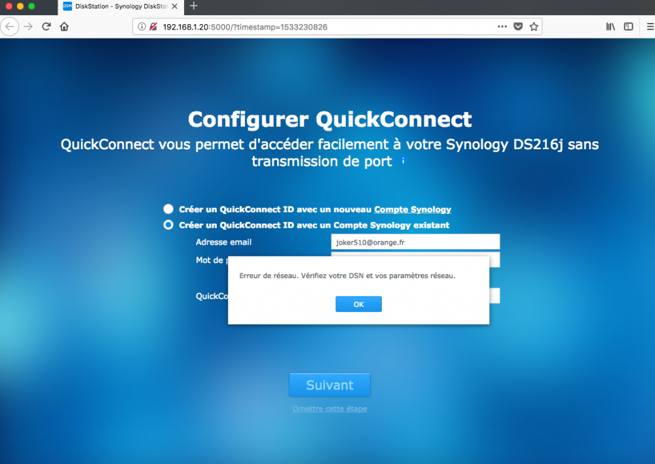Click the browser forward arrow
The height and width of the screenshot is (464, 655).
28,27
